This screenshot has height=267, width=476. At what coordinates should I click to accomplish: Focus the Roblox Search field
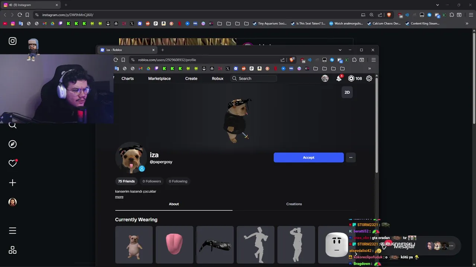pyautogui.click(x=254, y=79)
